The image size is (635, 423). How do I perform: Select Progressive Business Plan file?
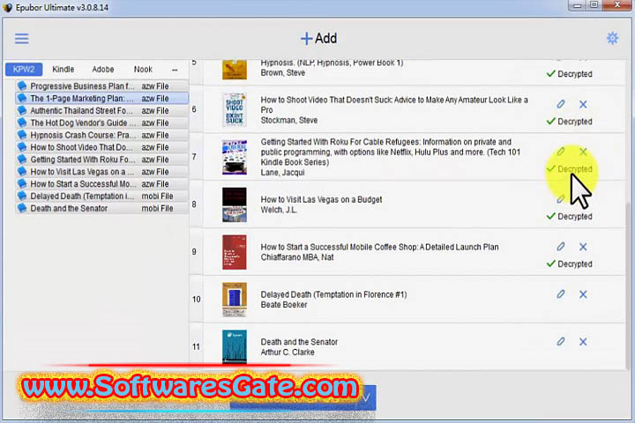click(x=102, y=86)
